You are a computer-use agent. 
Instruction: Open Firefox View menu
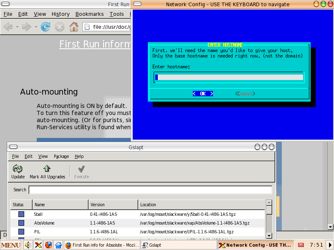pos(40,14)
